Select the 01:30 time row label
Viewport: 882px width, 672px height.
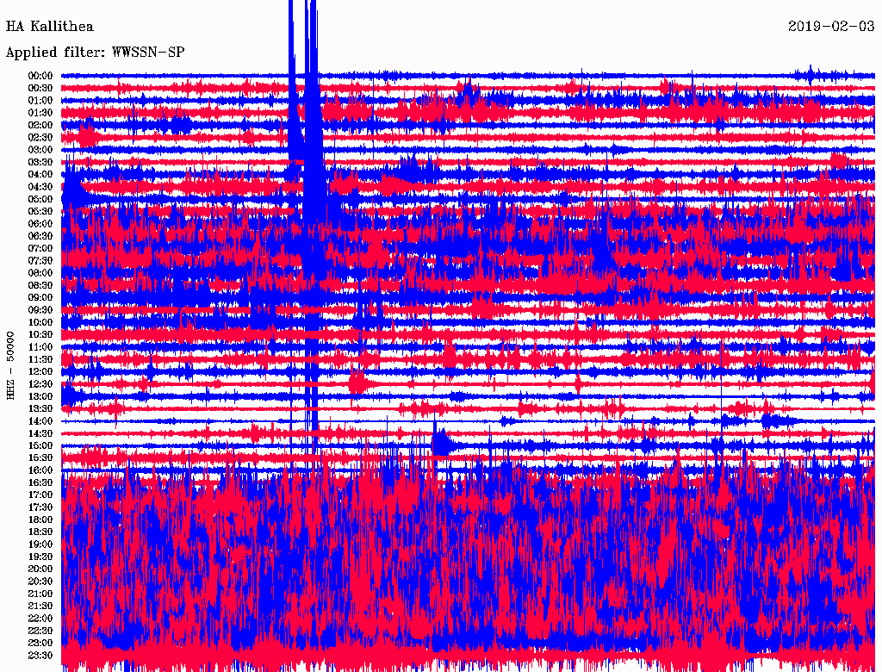(x=40, y=113)
